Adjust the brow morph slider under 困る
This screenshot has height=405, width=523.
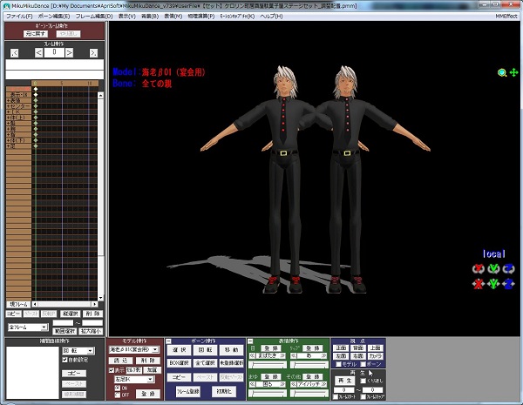[x=268, y=394]
